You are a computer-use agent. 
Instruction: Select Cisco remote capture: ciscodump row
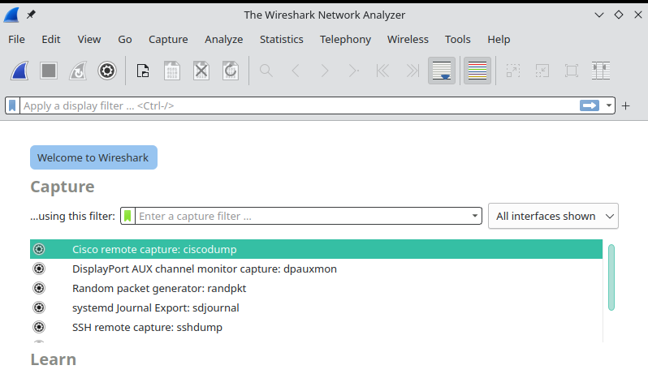[316, 249]
